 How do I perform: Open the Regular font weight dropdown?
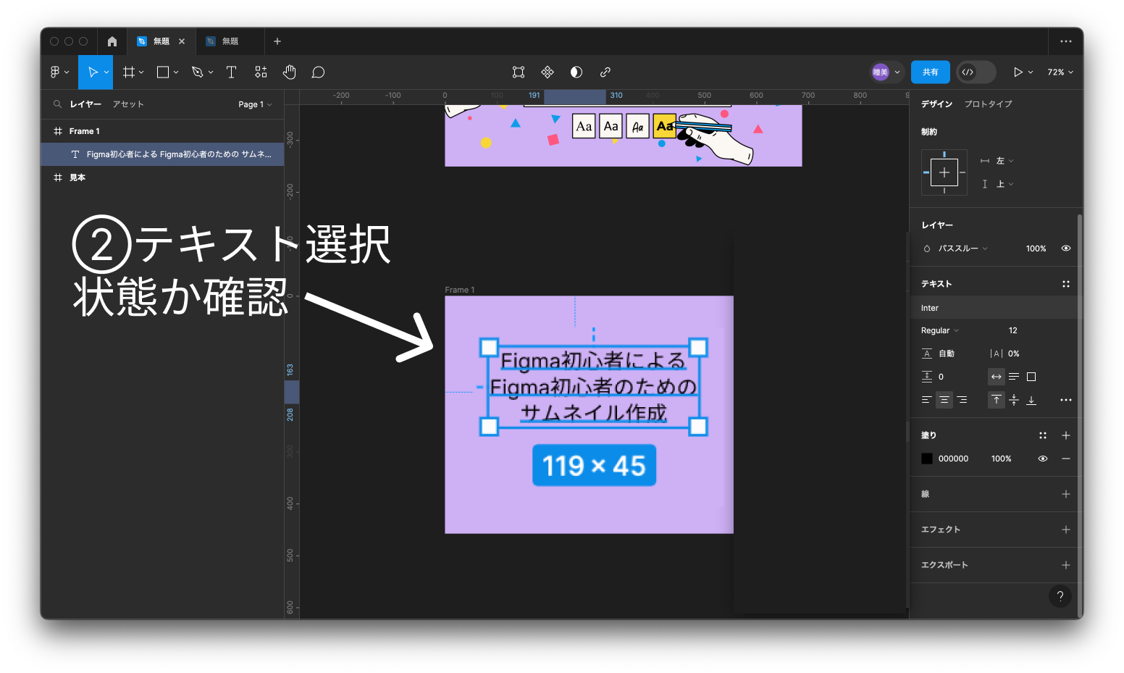(x=940, y=330)
